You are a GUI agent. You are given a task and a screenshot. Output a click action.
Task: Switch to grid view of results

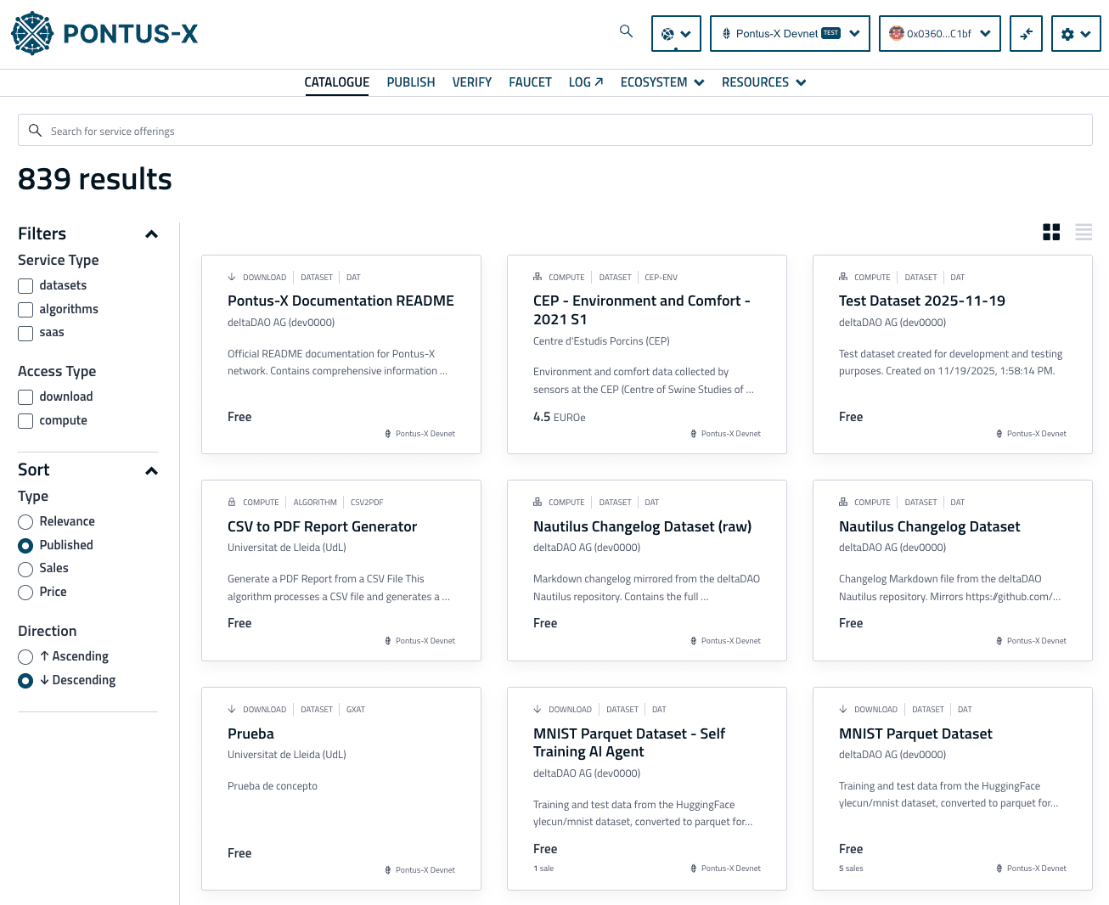(1051, 232)
